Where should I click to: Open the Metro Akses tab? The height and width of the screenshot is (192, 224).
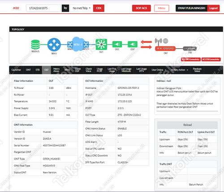(x=56, y=70)
